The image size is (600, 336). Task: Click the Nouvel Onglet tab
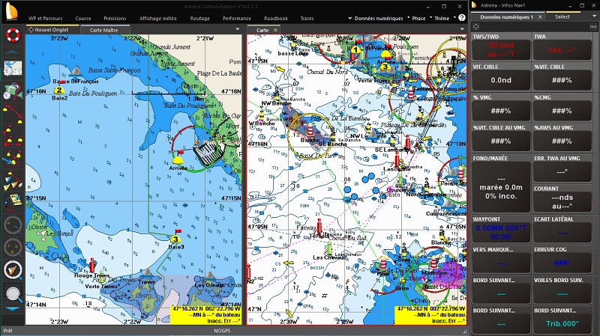point(52,30)
